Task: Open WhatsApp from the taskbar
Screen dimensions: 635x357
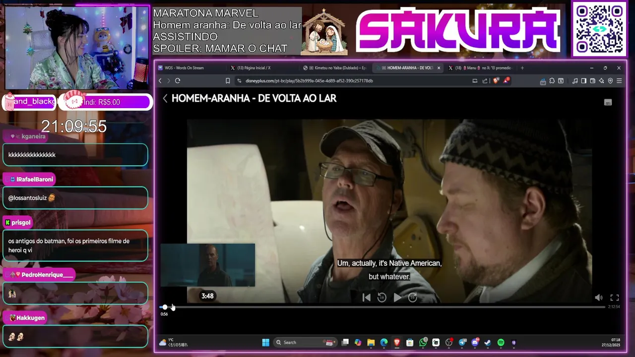Action: (423, 343)
